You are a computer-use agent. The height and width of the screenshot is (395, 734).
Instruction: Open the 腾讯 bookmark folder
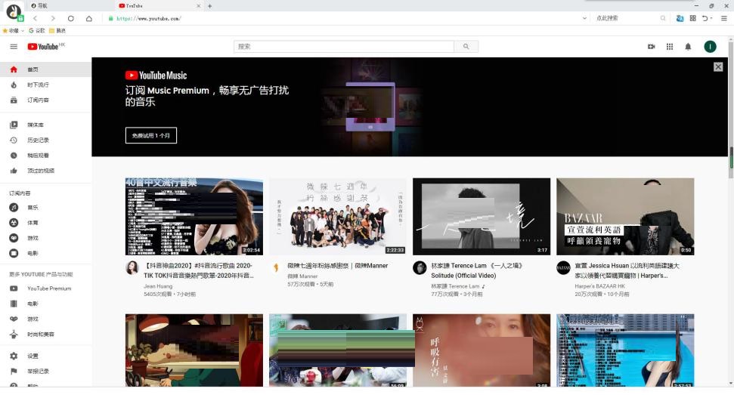pyautogui.click(x=57, y=30)
